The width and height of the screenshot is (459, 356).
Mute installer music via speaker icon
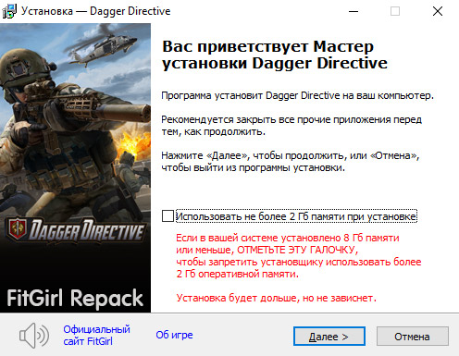(x=34, y=336)
